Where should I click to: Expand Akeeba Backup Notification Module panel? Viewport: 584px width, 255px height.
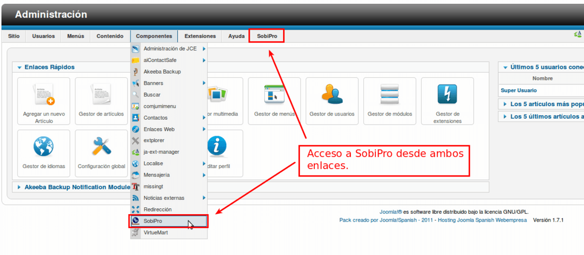[x=19, y=187]
